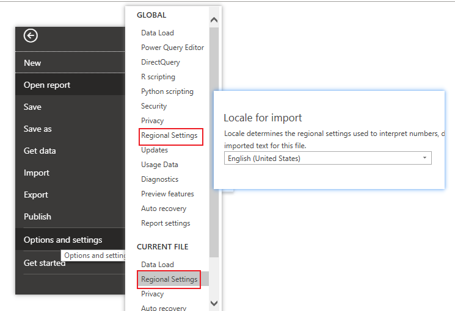Choose Export menu entry

70,195
